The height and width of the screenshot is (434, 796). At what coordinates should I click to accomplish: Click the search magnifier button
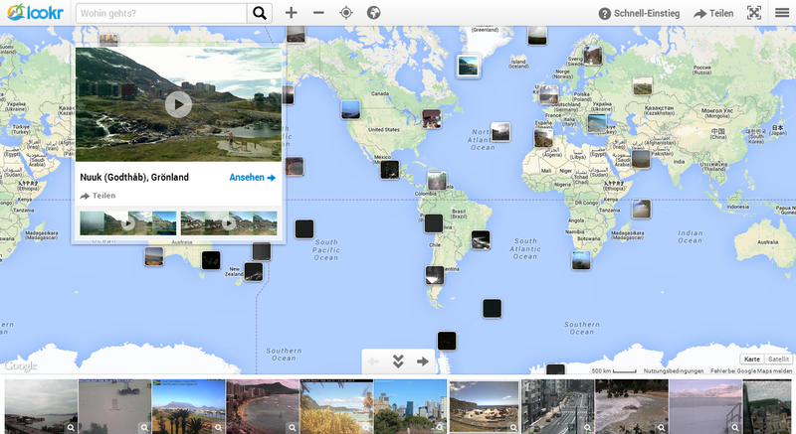click(259, 13)
